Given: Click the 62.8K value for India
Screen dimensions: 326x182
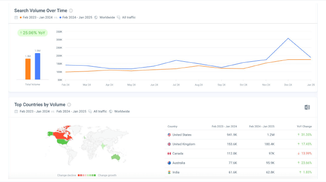Looking at the screenshot, I should 270,172.
